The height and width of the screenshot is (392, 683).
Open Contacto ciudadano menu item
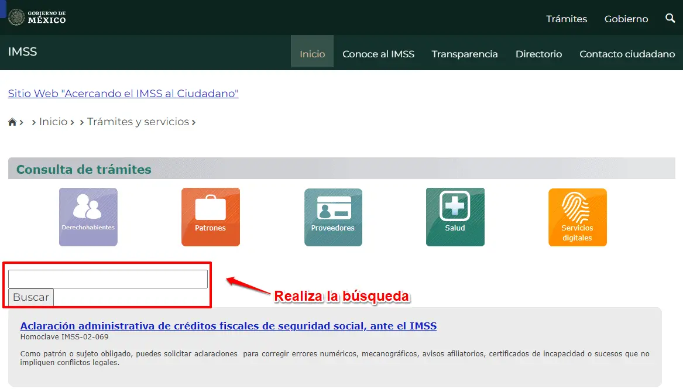click(627, 54)
